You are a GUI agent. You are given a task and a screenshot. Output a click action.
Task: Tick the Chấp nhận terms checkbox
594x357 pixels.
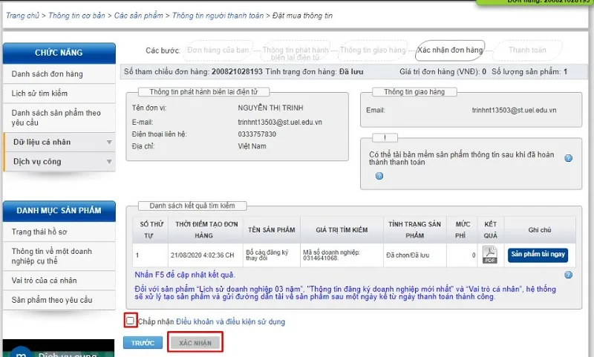[x=131, y=321]
